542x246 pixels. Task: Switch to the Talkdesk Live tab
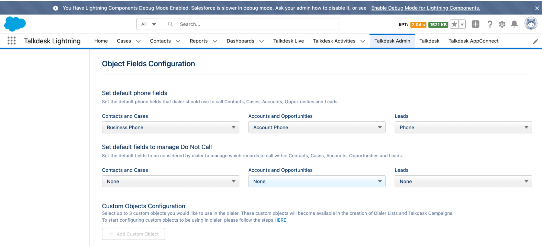point(288,41)
